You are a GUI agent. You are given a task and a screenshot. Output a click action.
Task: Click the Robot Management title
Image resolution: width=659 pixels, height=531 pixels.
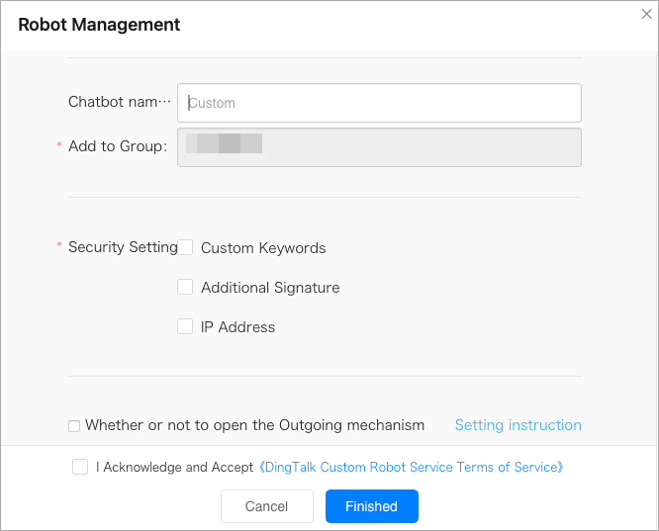[99, 25]
